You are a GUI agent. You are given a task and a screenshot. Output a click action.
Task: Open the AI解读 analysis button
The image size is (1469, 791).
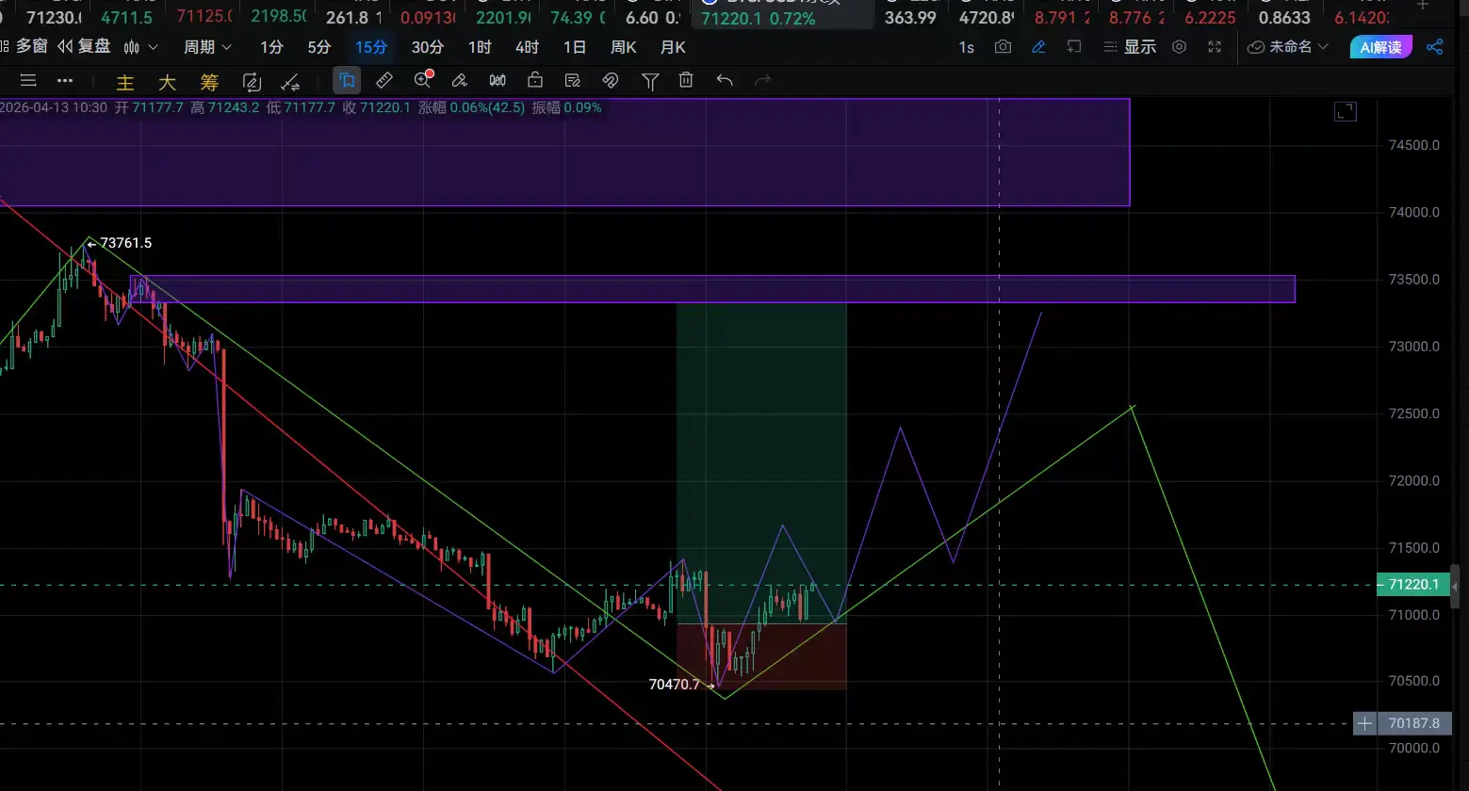click(x=1380, y=47)
